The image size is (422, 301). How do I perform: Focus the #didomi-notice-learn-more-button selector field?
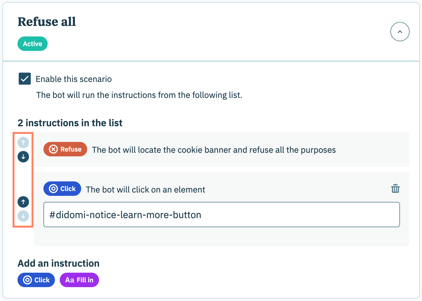(221, 215)
